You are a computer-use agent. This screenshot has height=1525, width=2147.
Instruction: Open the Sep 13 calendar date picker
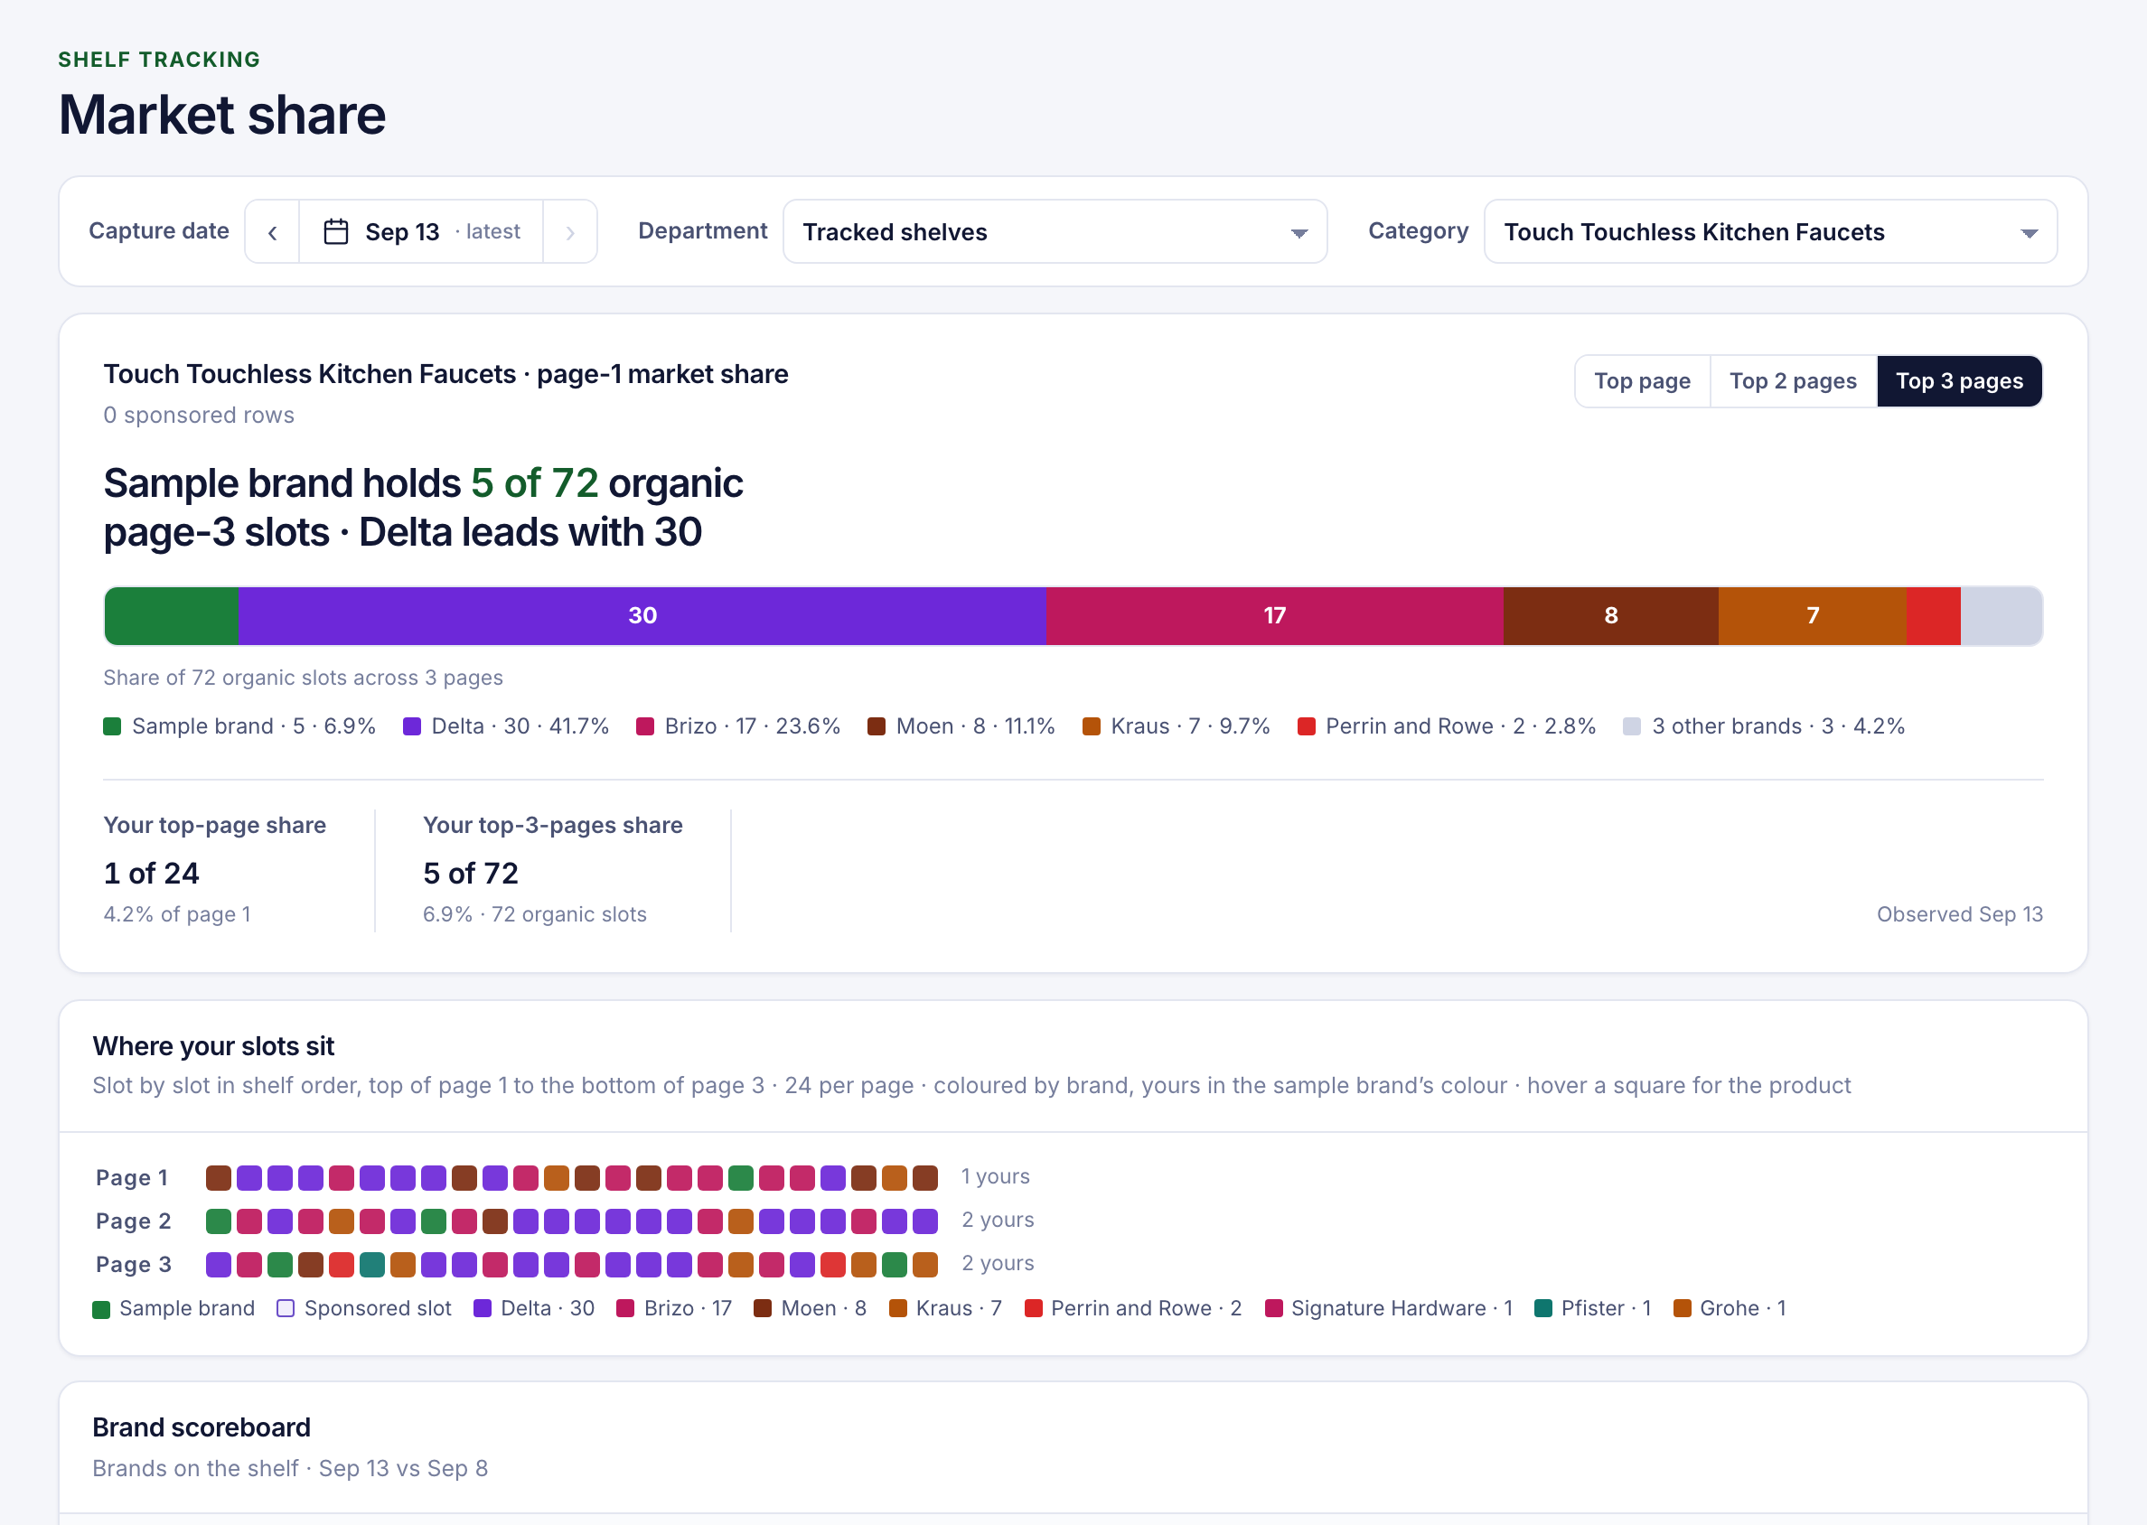(421, 232)
